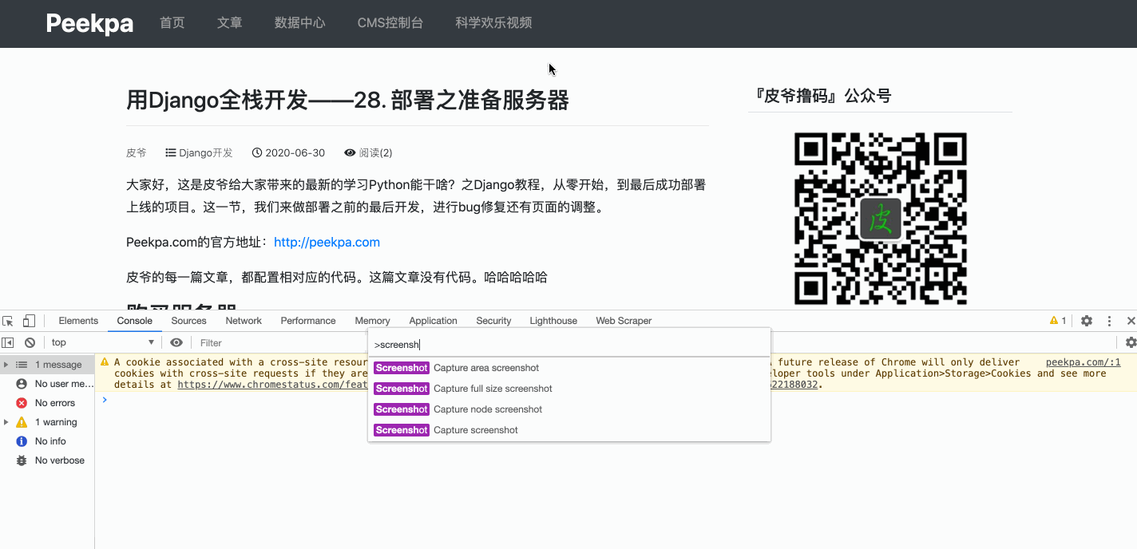Clear console with the block icon
Screen dimensions: 1137x549
coord(30,342)
